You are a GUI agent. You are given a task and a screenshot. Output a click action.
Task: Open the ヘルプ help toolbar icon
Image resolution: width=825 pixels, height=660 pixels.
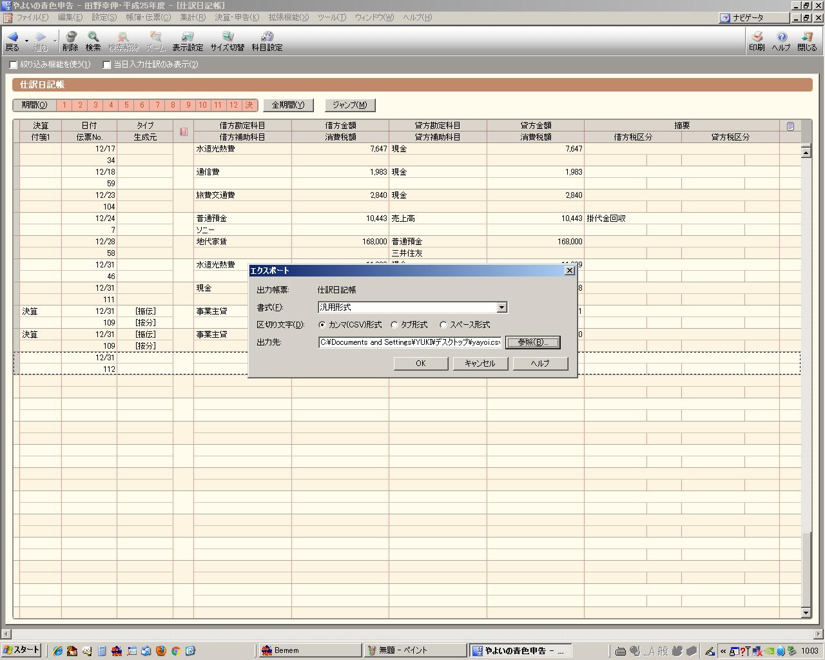(781, 41)
